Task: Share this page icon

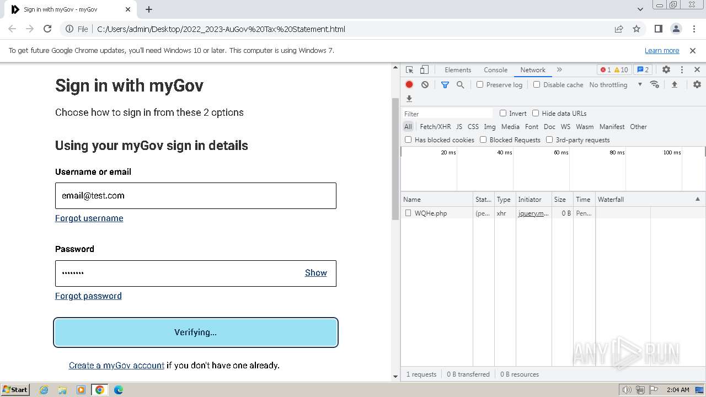Action: click(619, 29)
